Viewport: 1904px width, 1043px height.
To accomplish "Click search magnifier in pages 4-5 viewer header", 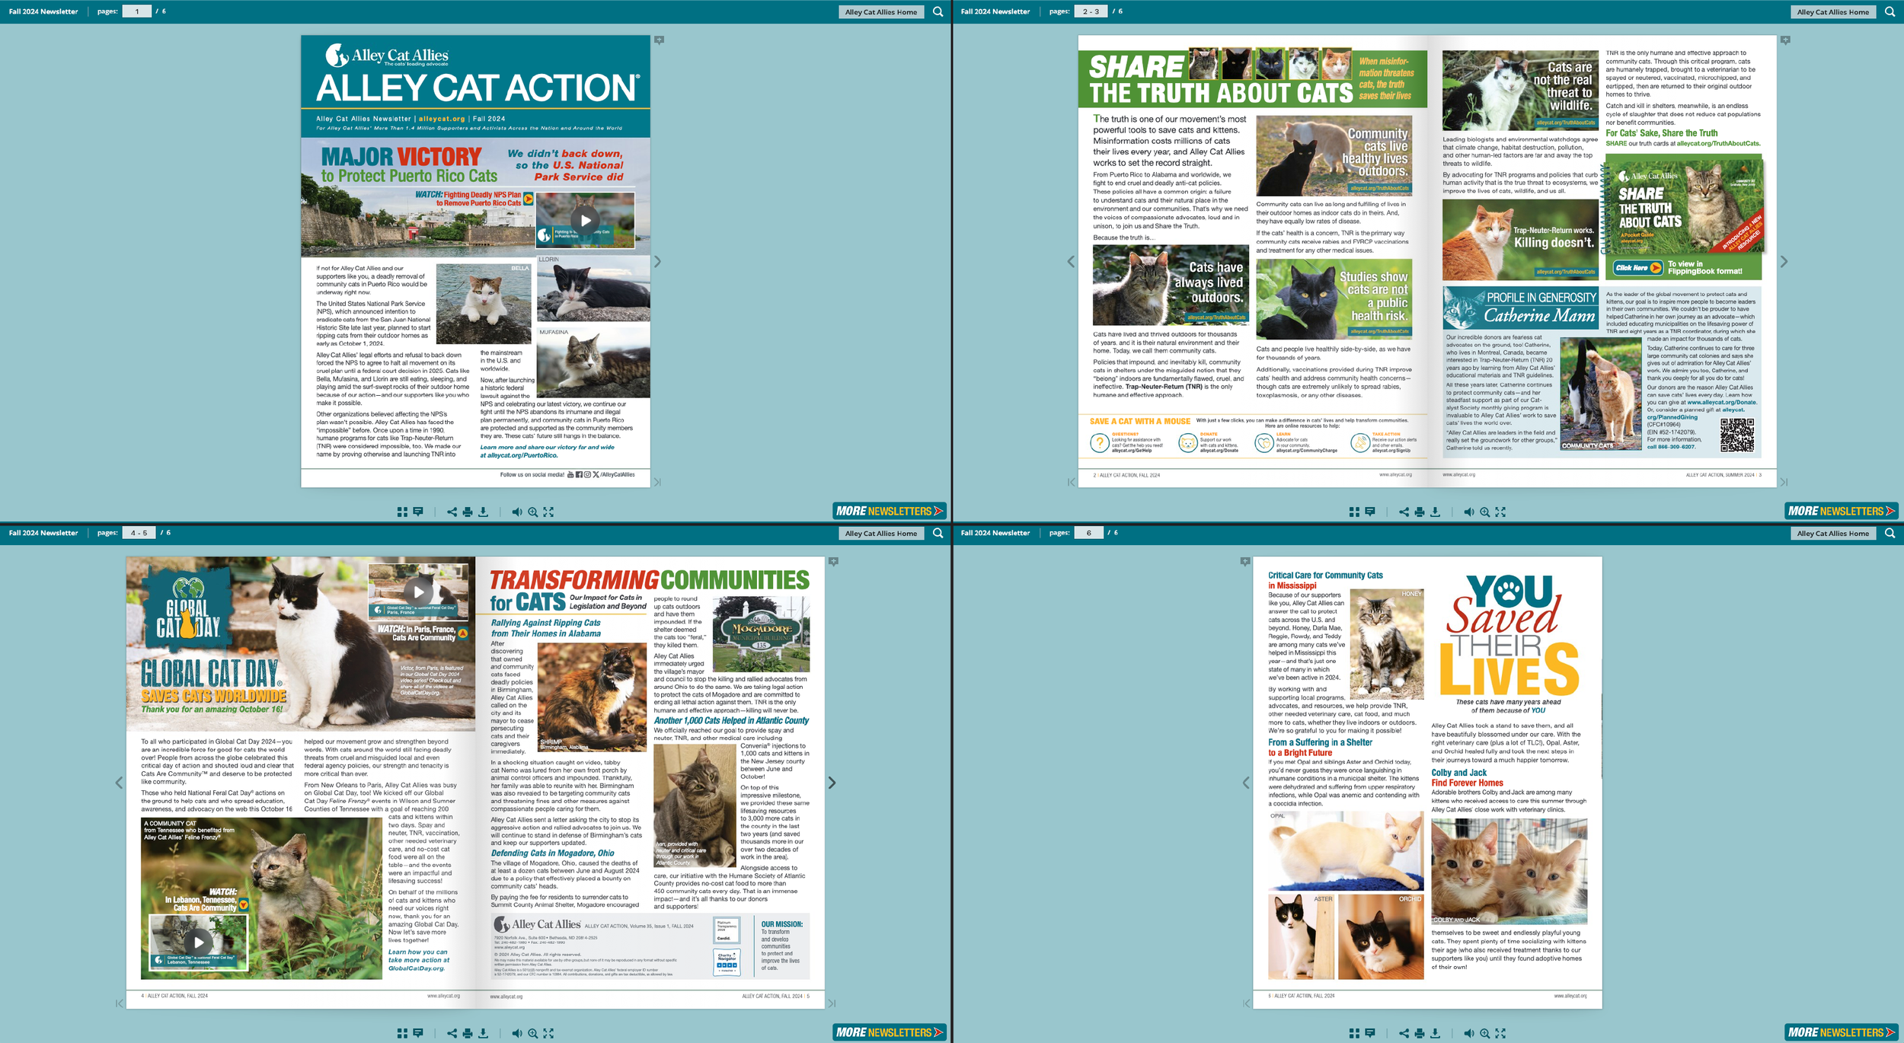I will [938, 533].
